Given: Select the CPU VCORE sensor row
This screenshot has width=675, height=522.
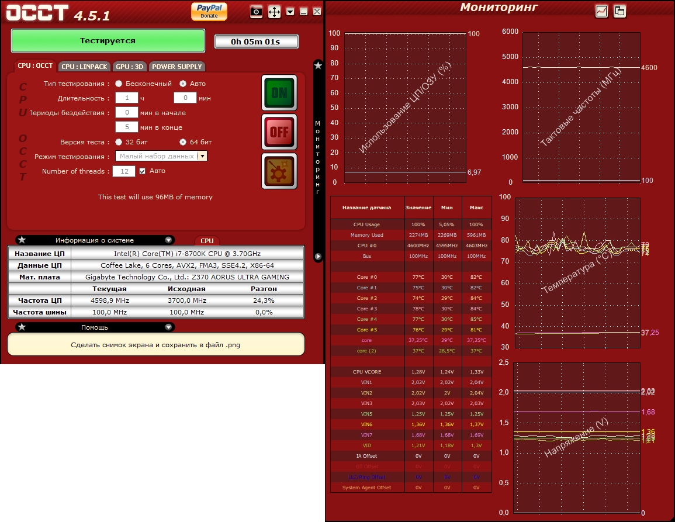Looking at the screenshot, I should click(411, 372).
